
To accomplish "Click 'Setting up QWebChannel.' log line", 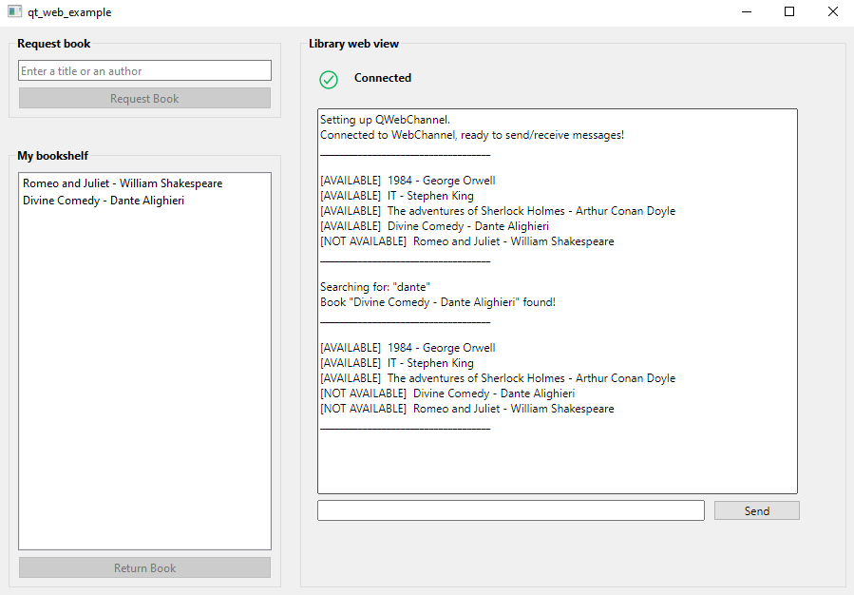I will [x=385, y=120].
